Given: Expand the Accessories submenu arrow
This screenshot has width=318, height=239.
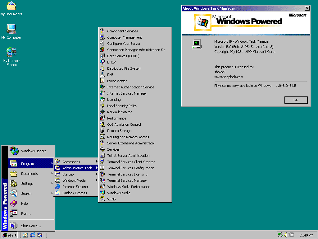Looking at the screenshot, I should click(x=97, y=162).
